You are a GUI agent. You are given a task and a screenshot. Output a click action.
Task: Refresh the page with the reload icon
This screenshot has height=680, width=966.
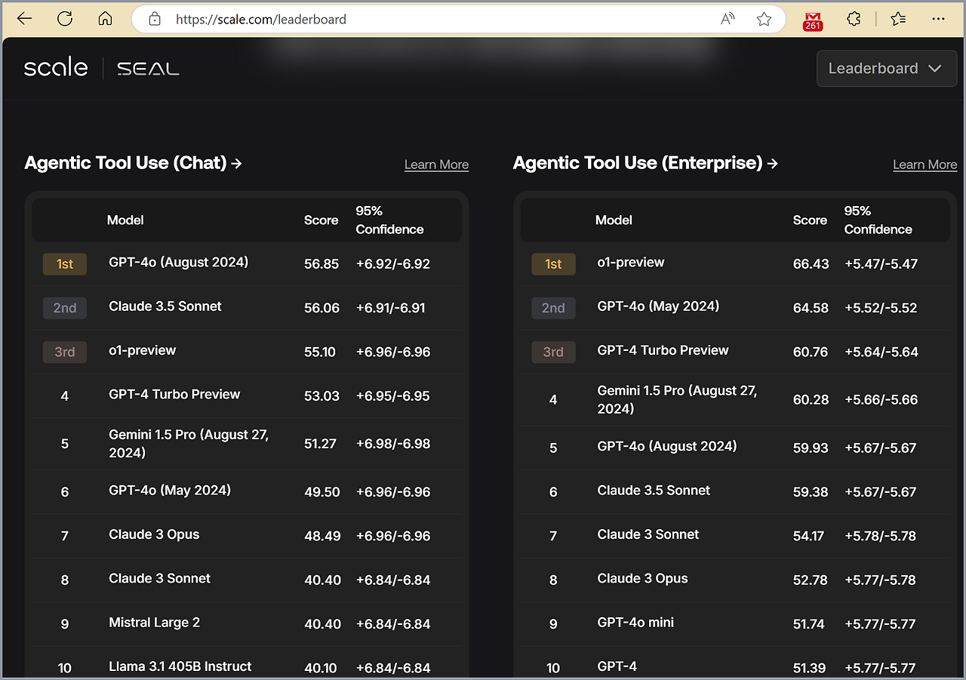point(65,19)
